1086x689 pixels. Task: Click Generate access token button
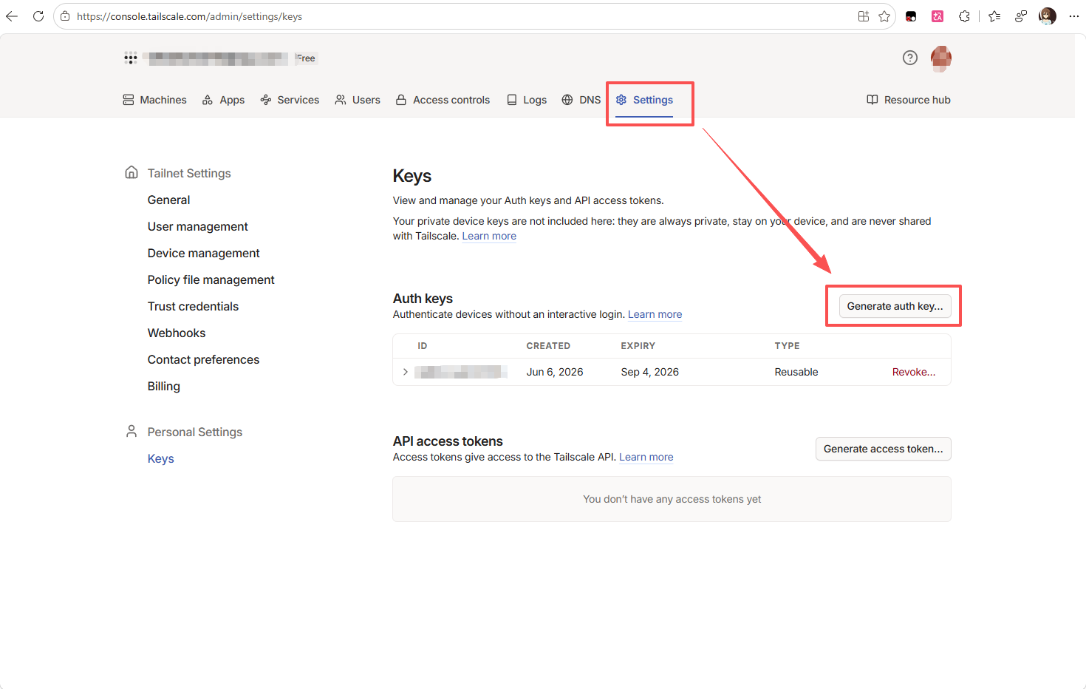point(883,449)
